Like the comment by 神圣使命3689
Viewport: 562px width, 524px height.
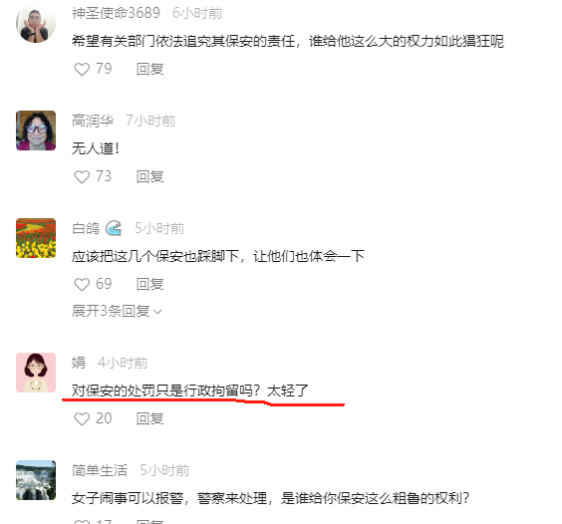pos(82,69)
